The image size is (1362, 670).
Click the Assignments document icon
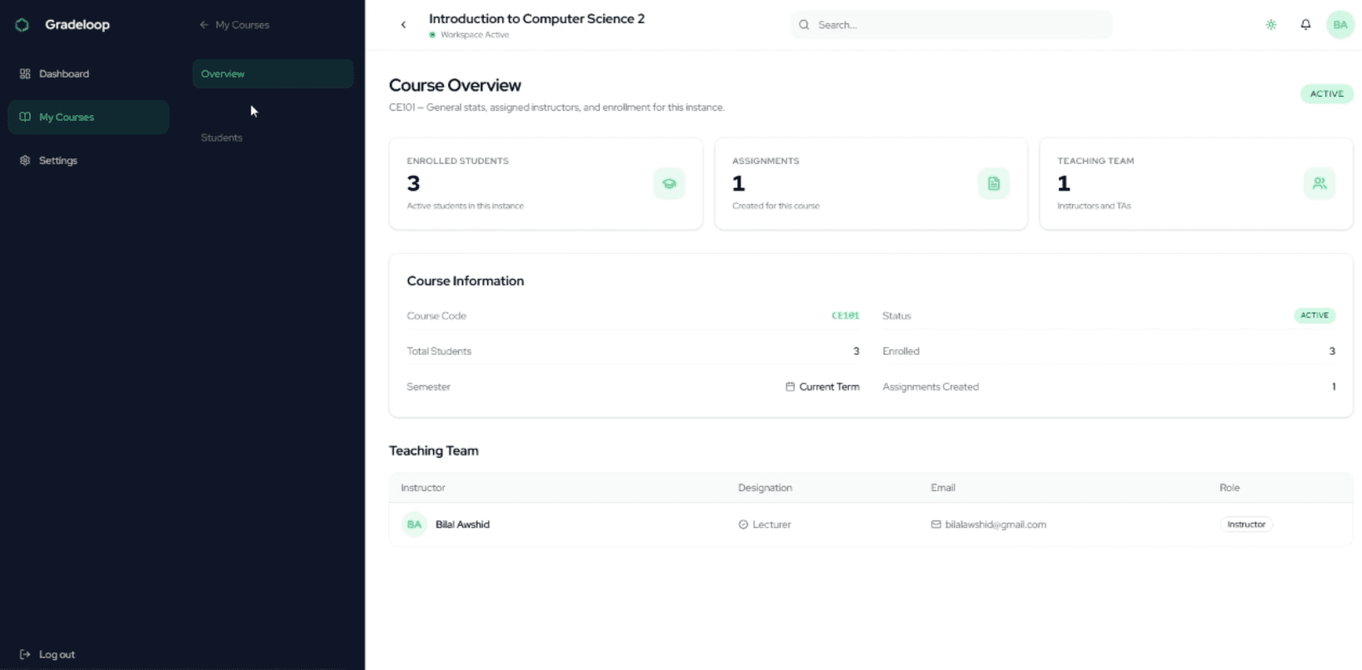click(994, 184)
